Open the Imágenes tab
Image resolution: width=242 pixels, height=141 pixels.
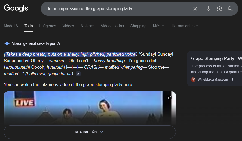click(48, 26)
